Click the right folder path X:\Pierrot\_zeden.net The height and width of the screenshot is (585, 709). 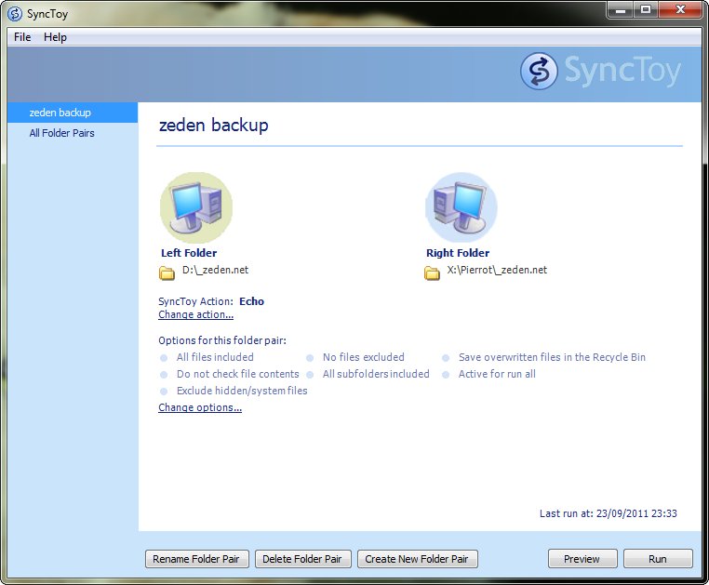point(497,271)
